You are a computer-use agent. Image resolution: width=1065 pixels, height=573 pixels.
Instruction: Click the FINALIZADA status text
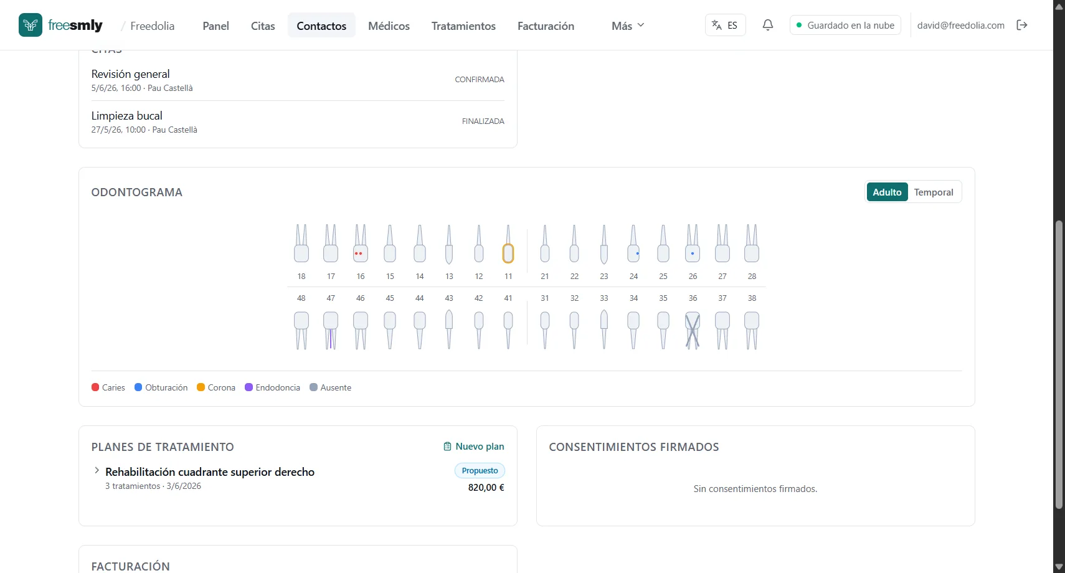pyautogui.click(x=483, y=121)
